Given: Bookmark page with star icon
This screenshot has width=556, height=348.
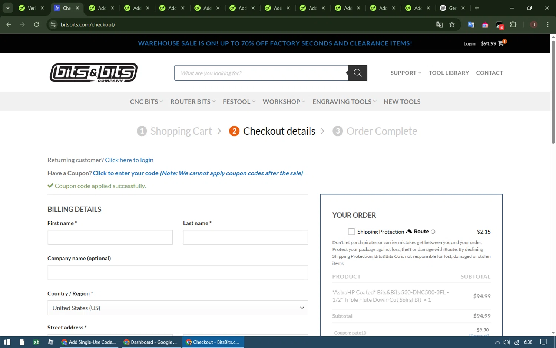Looking at the screenshot, I should (x=452, y=24).
